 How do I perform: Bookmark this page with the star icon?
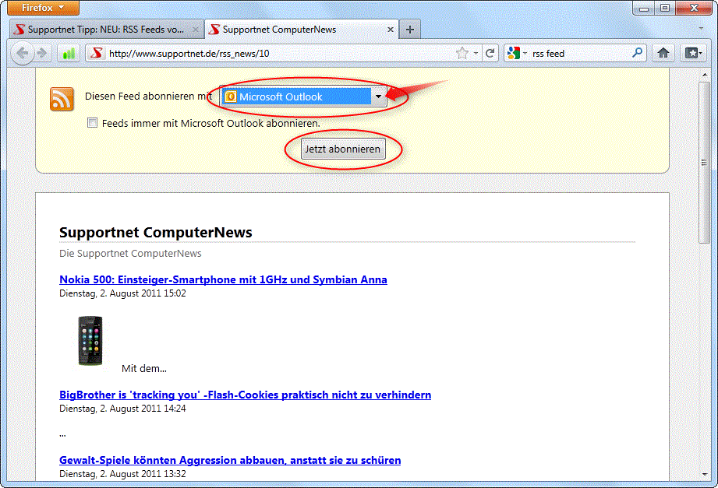point(462,53)
